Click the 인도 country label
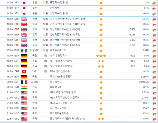Viewport: 158px width, 123px height. [x=34, y=87]
